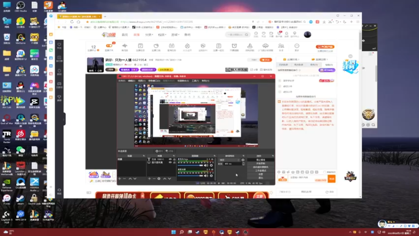Click start recording button in OBS controls
The image size is (419, 236).
(260, 164)
